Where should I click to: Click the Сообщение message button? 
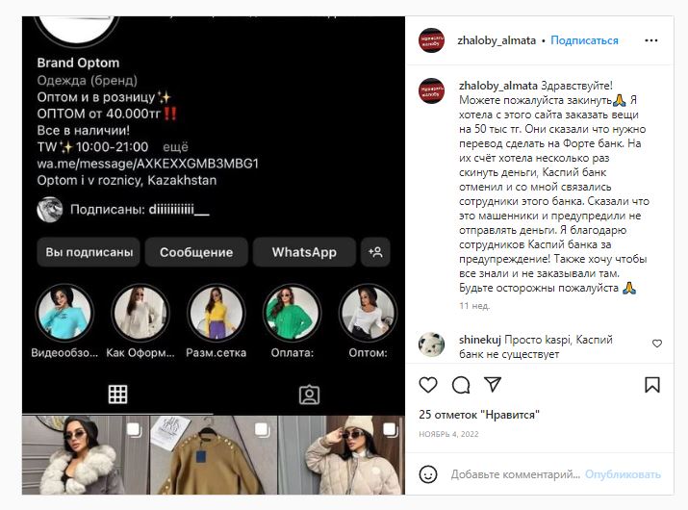click(196, 252)
